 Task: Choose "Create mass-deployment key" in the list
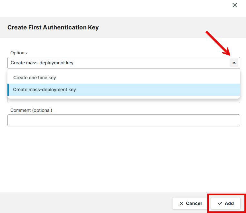pyautogui.click(x=44, y=90)
